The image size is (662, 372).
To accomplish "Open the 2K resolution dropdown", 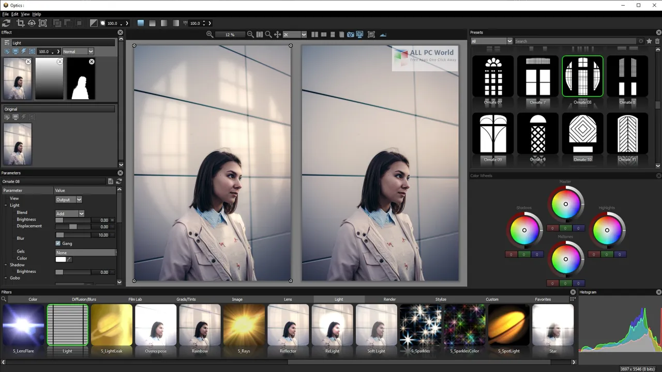I will point(294,35).
